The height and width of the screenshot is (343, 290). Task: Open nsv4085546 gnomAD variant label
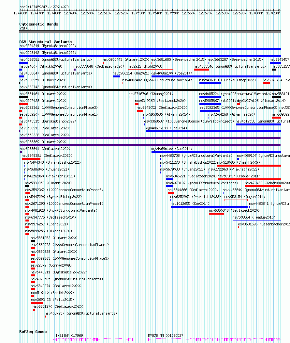(230, 66)
